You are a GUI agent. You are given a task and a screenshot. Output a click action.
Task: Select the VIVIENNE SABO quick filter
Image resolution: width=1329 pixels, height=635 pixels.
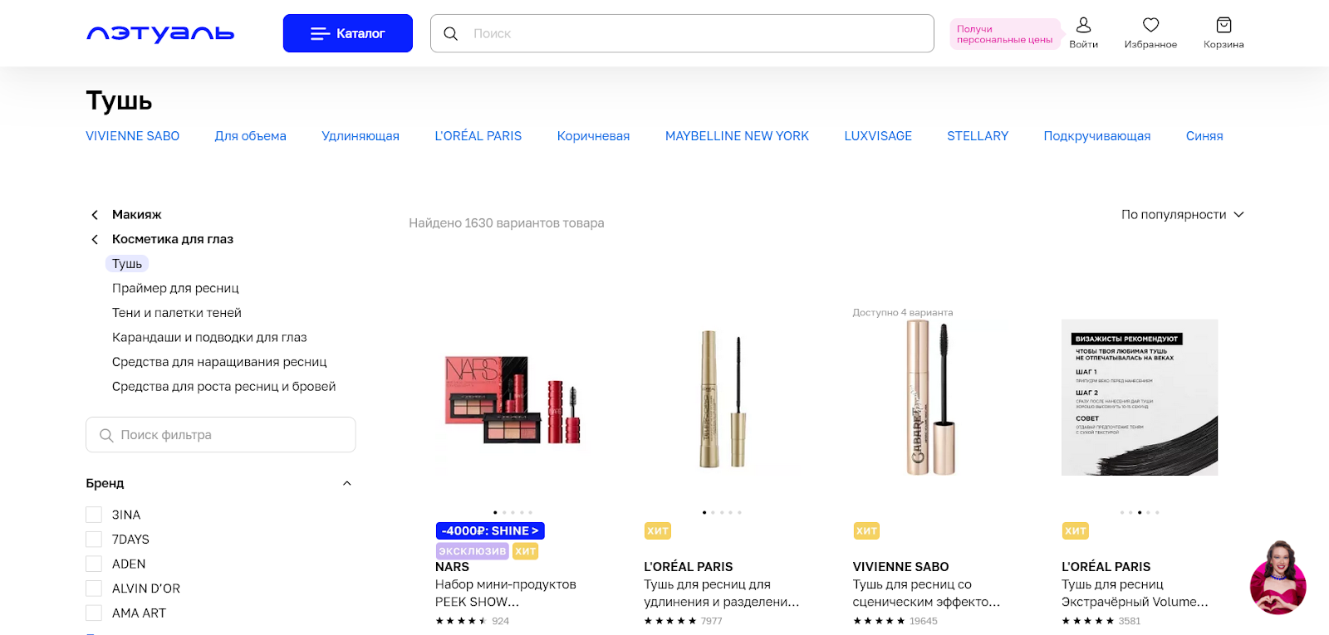(x=133, y=136)
